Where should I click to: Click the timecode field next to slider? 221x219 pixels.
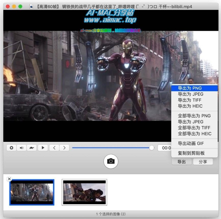[x=165, y=148]
